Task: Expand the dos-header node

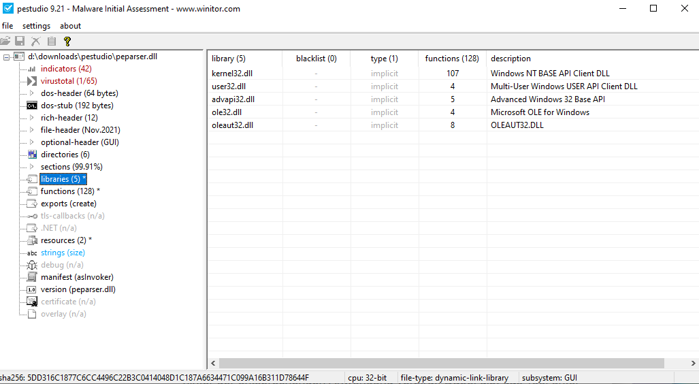Action: point(32,93)
